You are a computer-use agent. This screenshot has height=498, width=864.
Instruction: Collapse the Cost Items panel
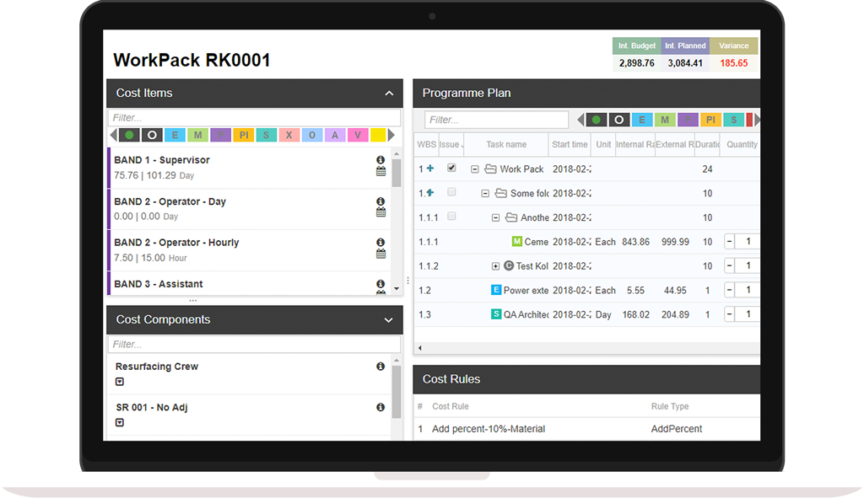click(389, 94)
